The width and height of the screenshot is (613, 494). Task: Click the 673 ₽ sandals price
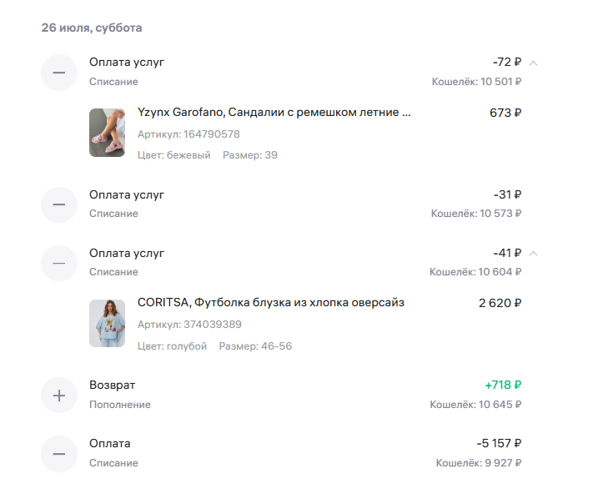pyautogui.click(x=505, y=113)
